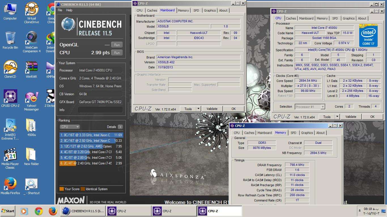Screen dimensions: 387x217
Task: Switch to Memory tab in CPU-Z processor window
Action: [x=322, y=18]
